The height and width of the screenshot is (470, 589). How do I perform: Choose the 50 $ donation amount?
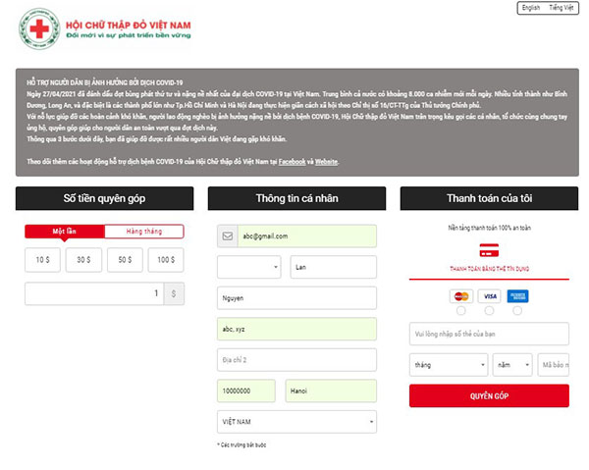click(125, 260)
